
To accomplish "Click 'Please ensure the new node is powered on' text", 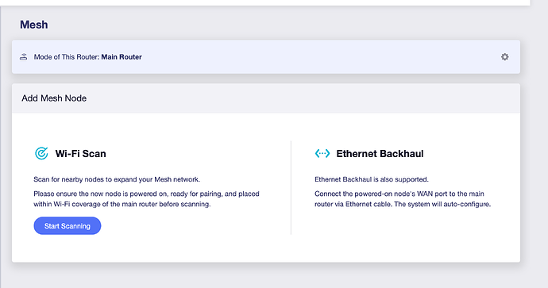I will (x=146, y=198).
